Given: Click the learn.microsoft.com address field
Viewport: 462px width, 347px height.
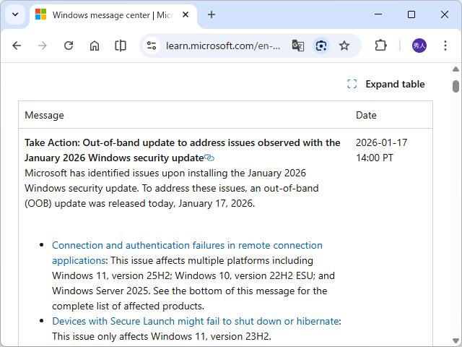Looking at the screenshot, I should coord(223,46).
